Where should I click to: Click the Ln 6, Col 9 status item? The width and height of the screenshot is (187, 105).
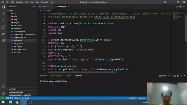pos(132,98)
